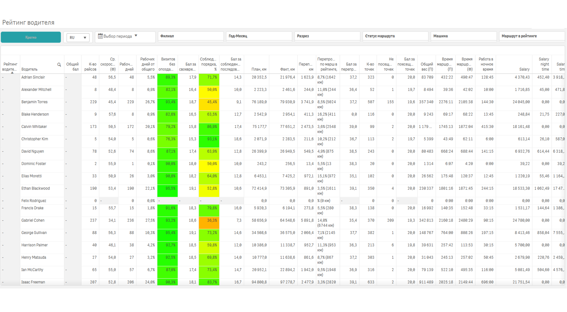The width and height of the screenshot is (567, 312).
Task: Open the Машина filter field
Action: click(464, 36)
